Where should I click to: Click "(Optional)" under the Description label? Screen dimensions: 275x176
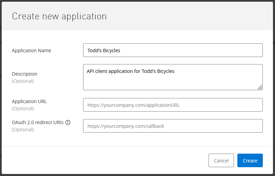tap(23, 81)
